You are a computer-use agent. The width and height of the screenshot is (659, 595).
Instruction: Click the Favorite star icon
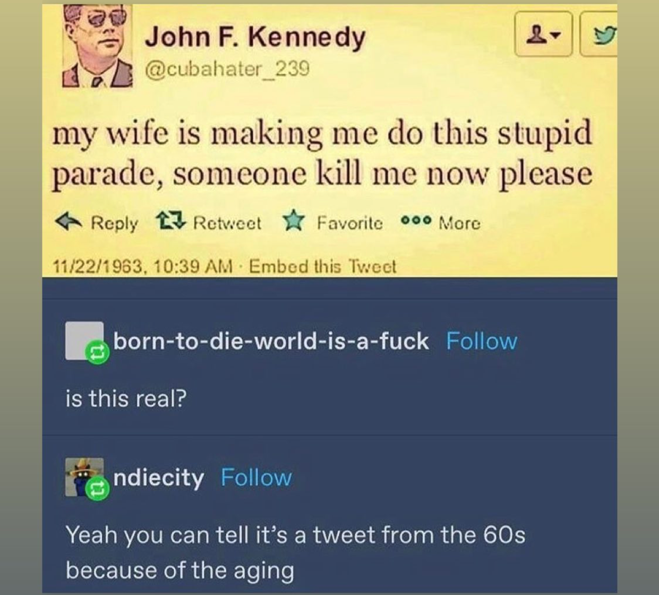293,222
